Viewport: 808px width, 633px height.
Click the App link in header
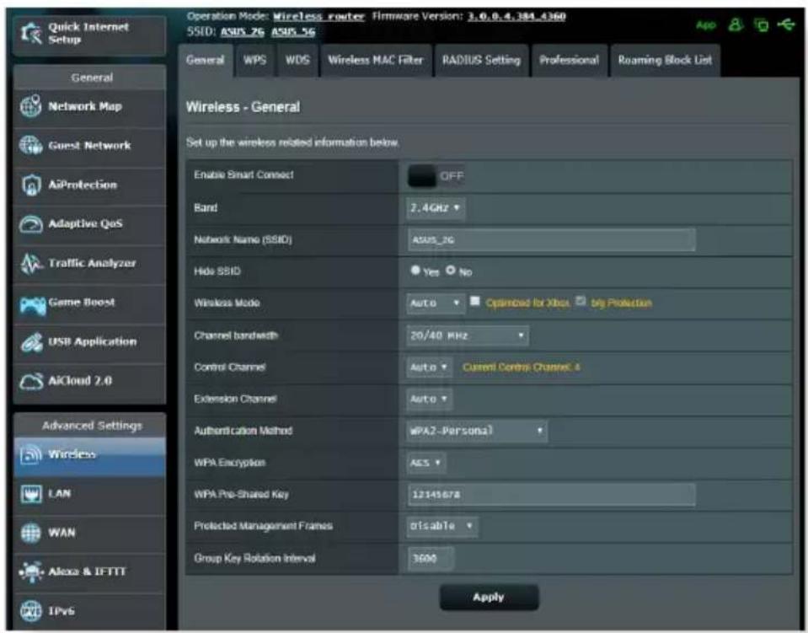706,24
